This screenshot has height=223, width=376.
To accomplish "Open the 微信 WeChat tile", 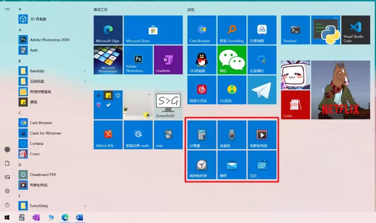I will pos(232,60).
